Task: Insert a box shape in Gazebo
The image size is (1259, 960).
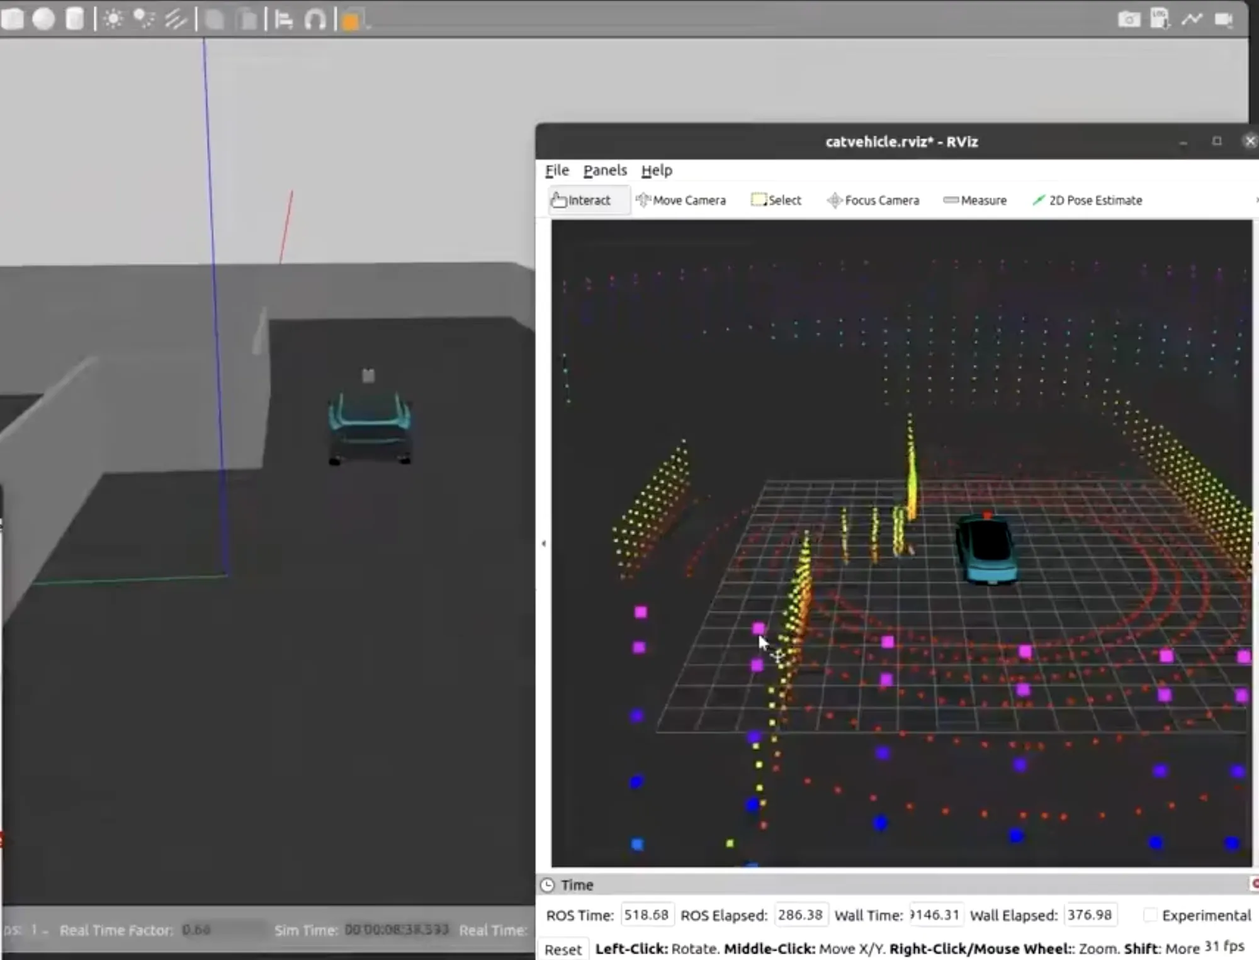Action: pyautogui.click(x=13, y=20)
